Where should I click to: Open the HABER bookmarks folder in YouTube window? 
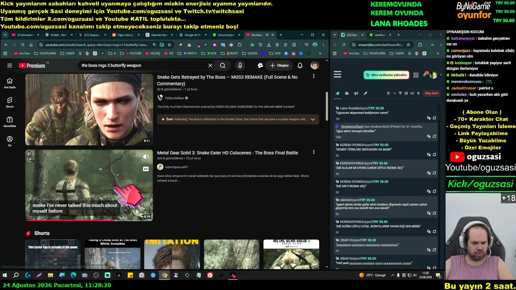(67, 53)
